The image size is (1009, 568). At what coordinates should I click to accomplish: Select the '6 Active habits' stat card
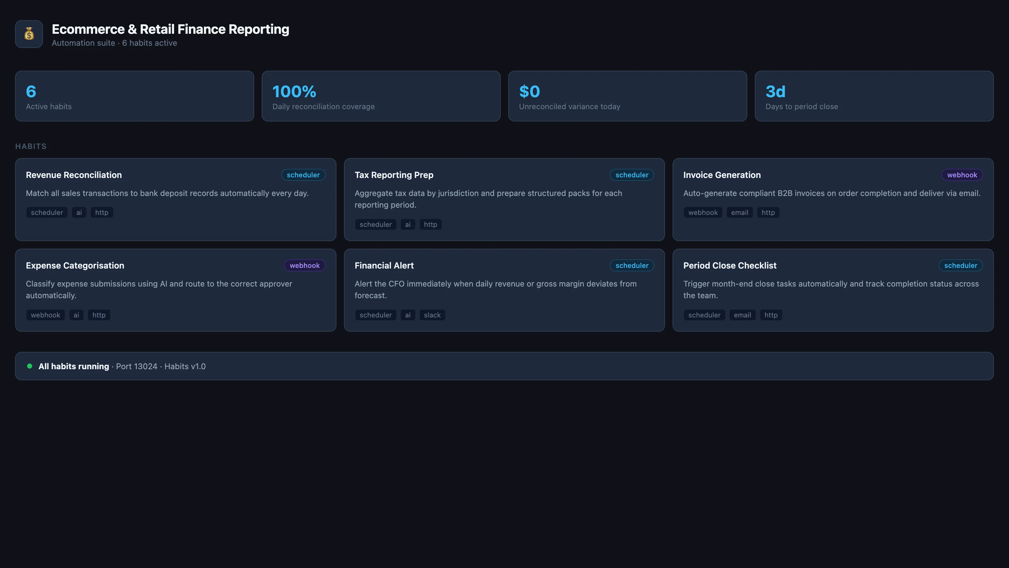click(x=134, y=96)
